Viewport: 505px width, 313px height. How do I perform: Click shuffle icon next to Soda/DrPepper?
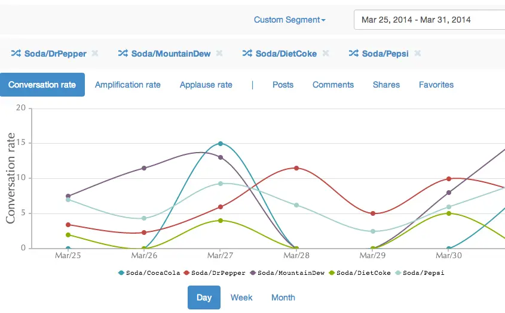coord(16,54)
